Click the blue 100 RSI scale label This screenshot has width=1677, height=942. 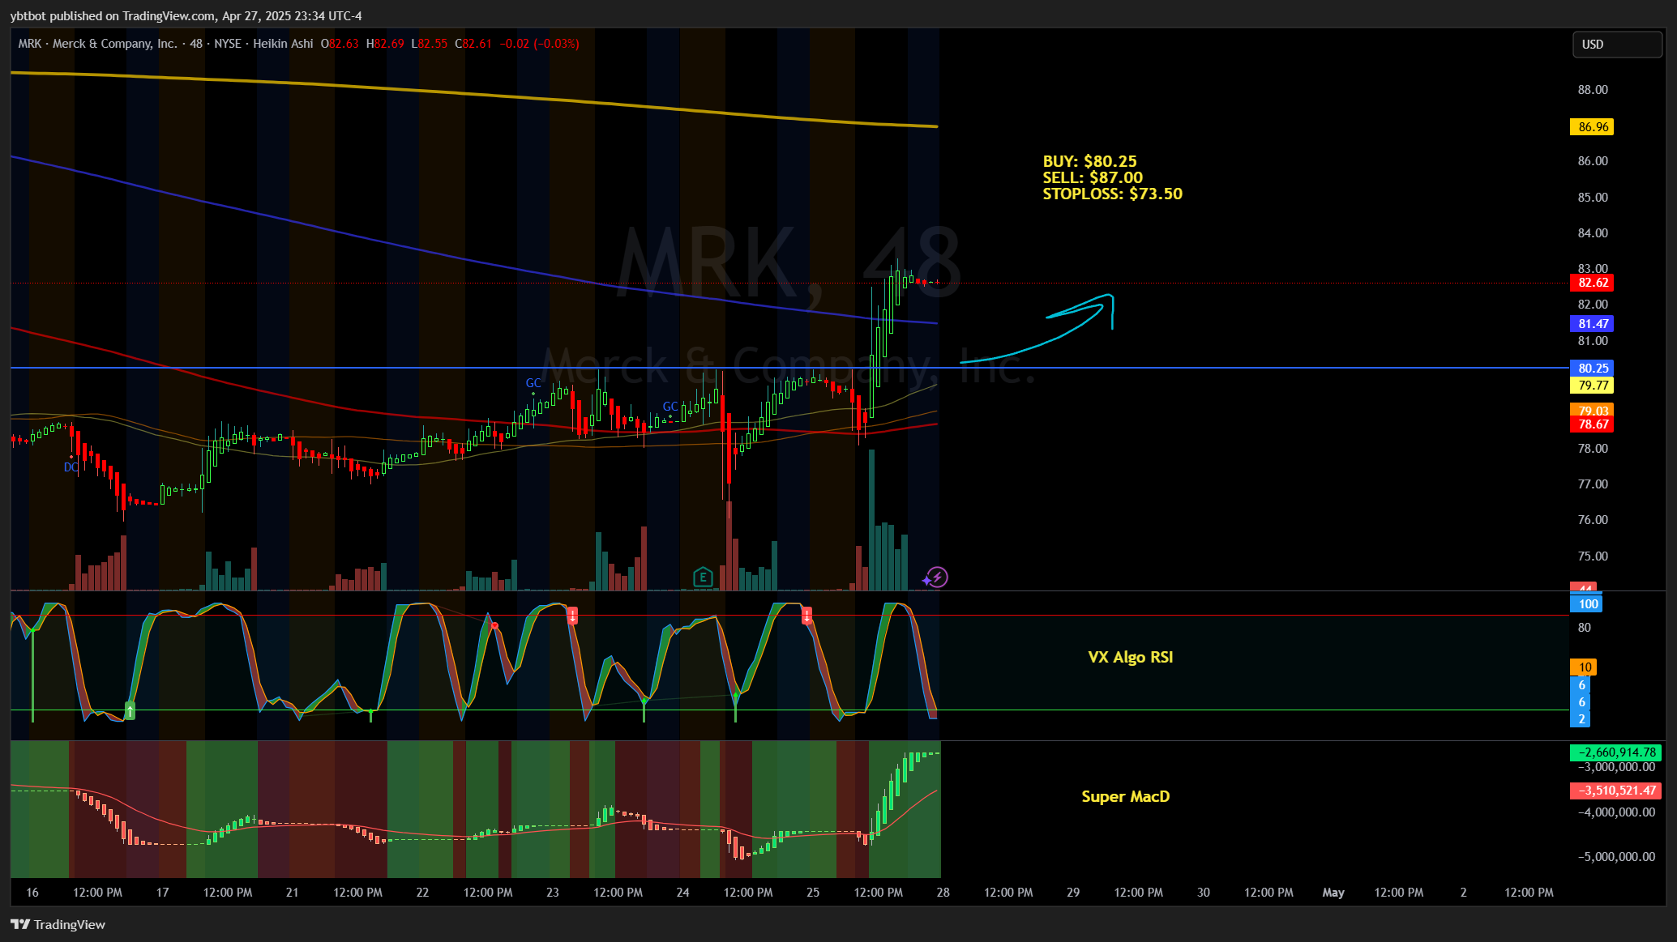[x=1587, y=604]
